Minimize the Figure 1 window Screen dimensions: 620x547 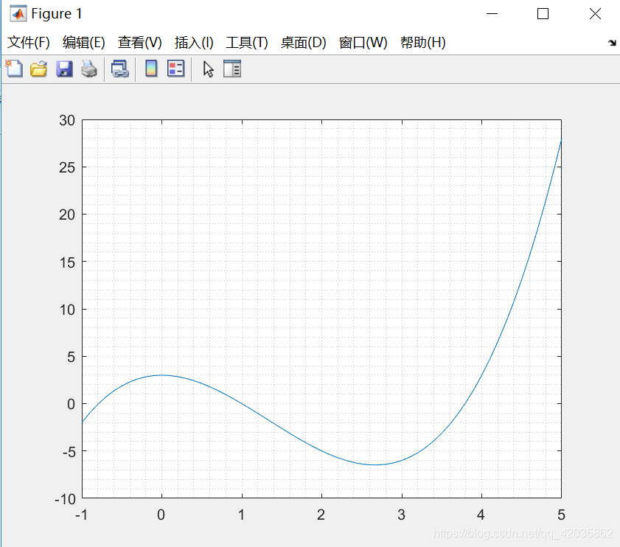(492, 14)
